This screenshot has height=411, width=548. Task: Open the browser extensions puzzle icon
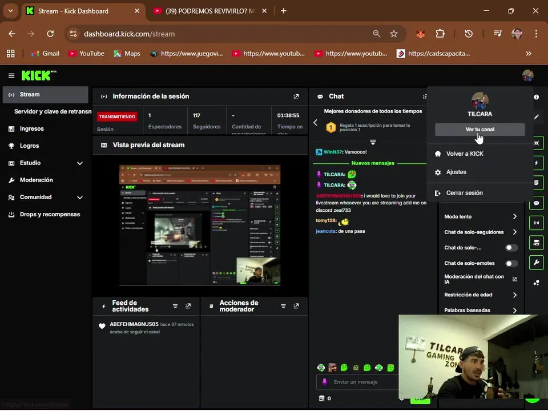tap(440, 34)
